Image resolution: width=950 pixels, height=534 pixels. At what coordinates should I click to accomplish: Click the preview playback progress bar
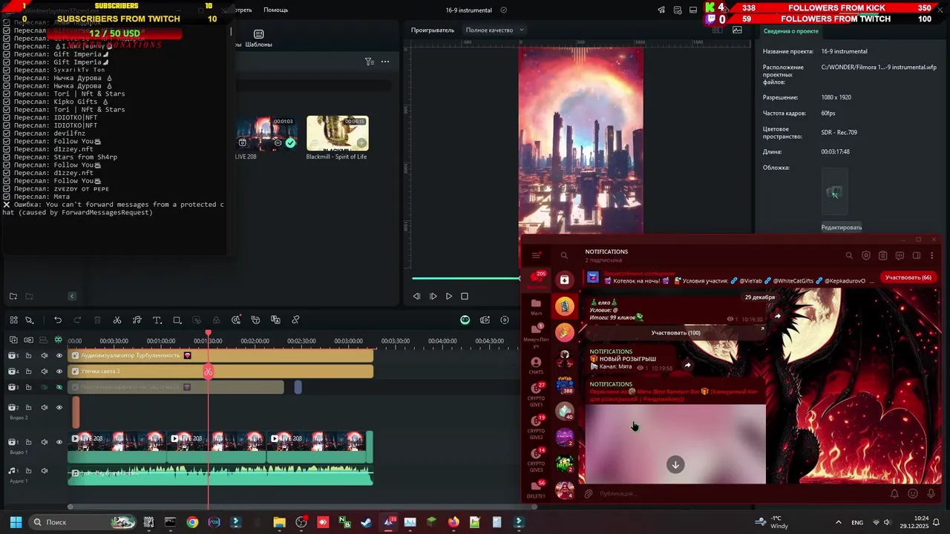[x=466, y=279]
